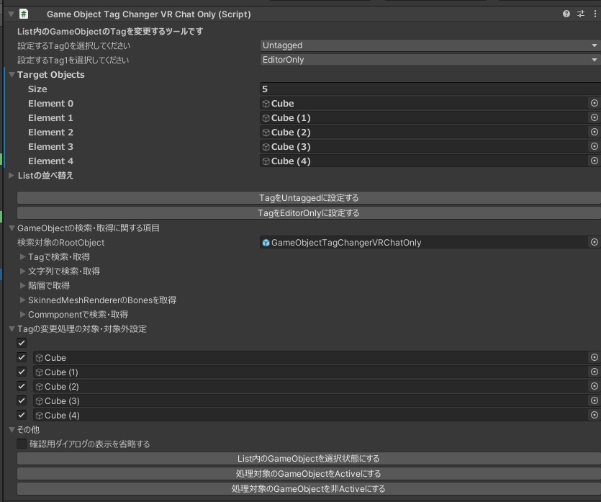This screenshot has height=502, width=601.
Task: Uncheck the checkbox beside lower Cube (2)
Action: tap(22, 386)
